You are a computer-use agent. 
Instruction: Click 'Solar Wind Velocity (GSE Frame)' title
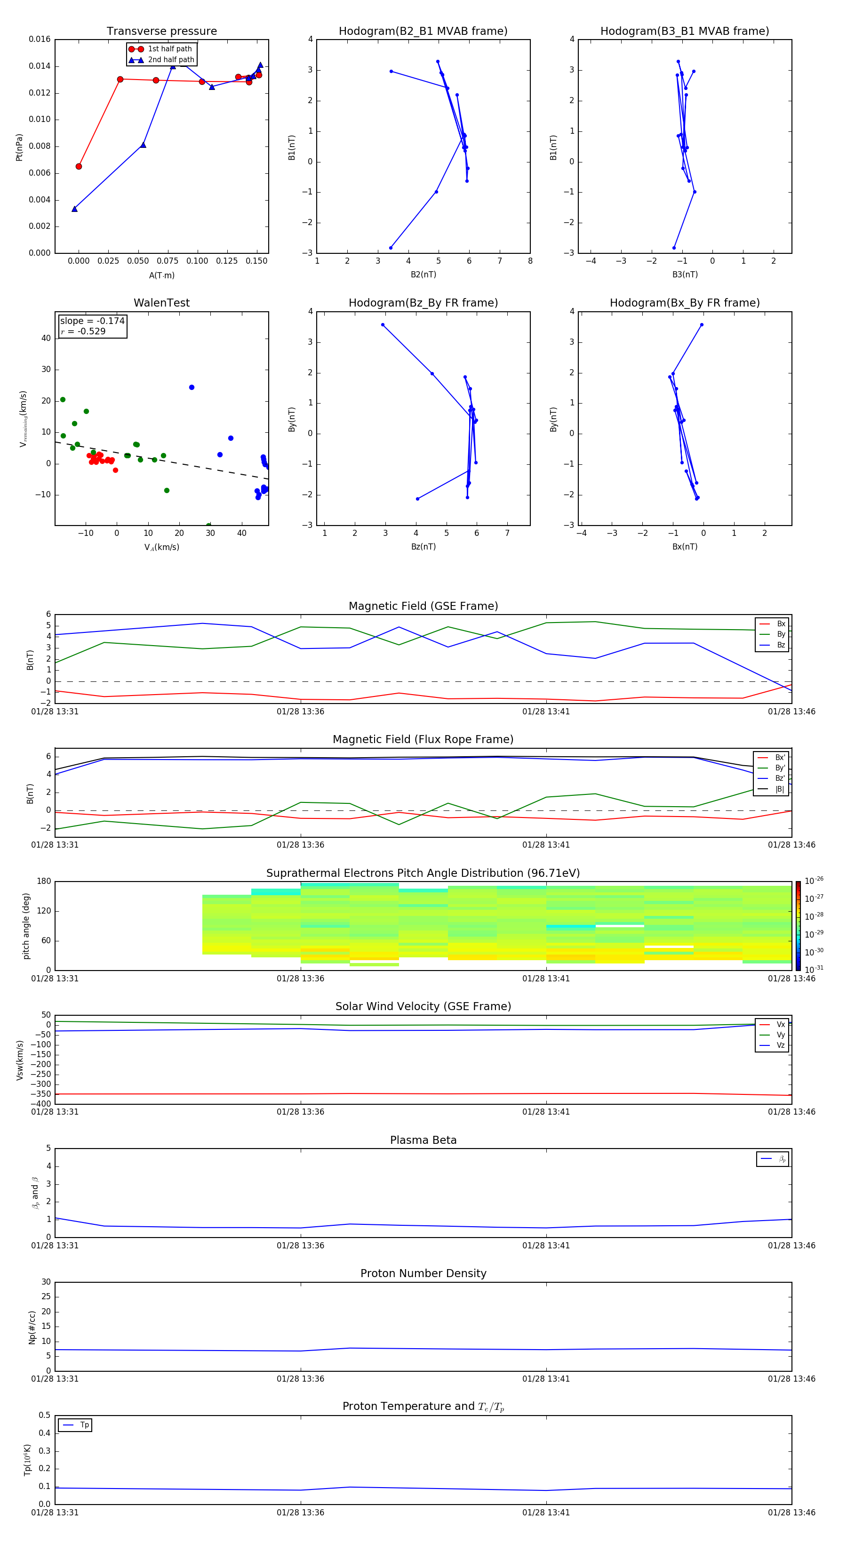pyautogui.click(x=423, y=1007)
